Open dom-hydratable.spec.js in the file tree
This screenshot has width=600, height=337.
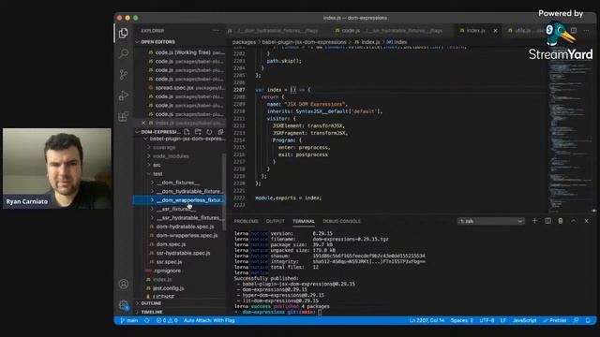[186, 227]
